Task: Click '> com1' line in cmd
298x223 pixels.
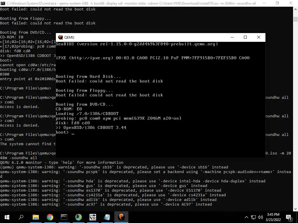Action: 7,102
